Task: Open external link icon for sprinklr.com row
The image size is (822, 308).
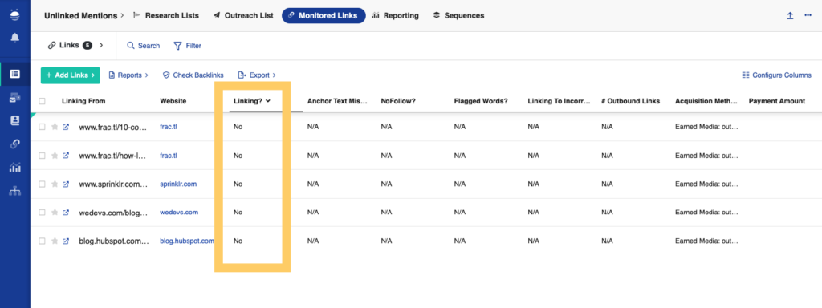Action: click(66, 184)
